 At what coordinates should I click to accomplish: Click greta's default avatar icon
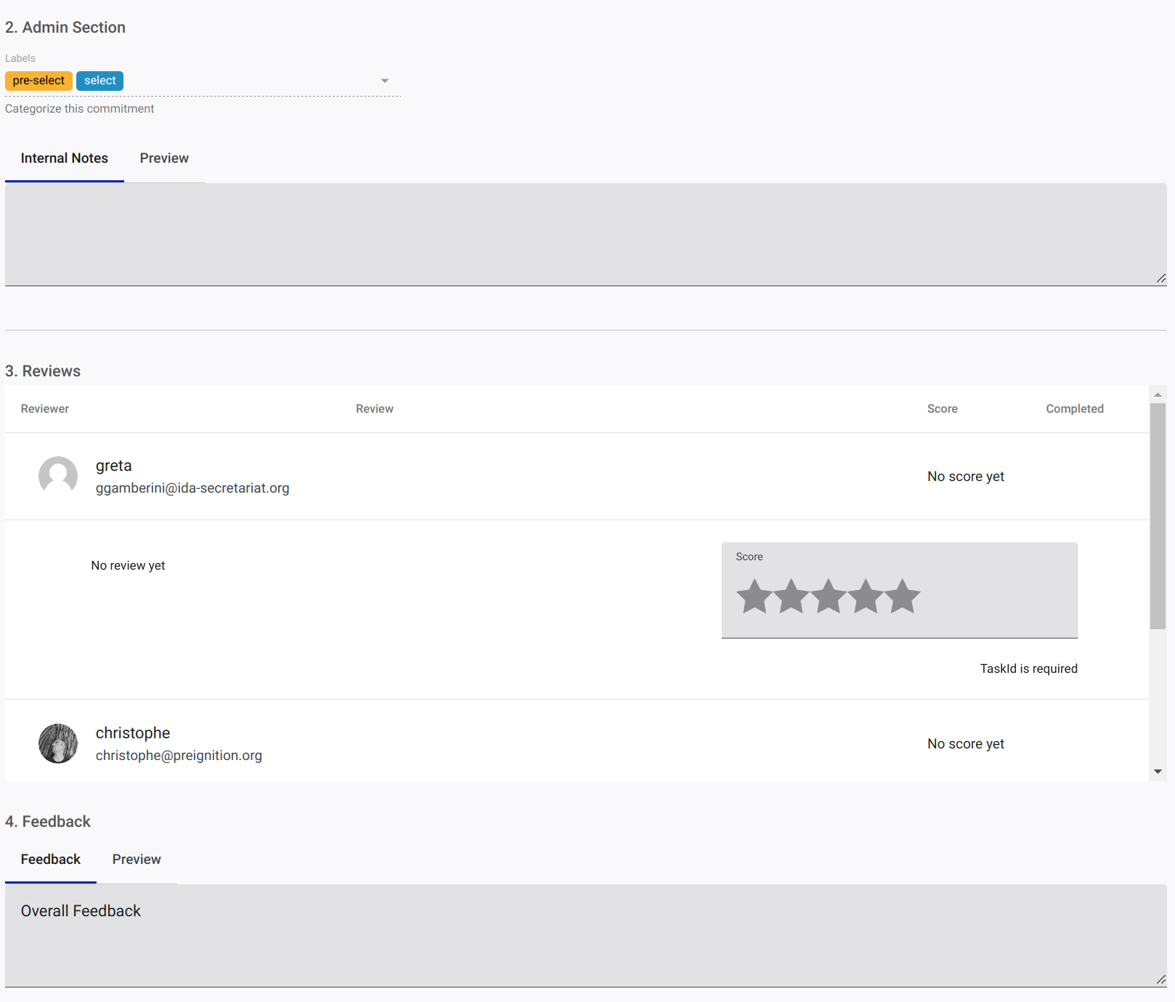pyautogui.click(x=58, y=476)
